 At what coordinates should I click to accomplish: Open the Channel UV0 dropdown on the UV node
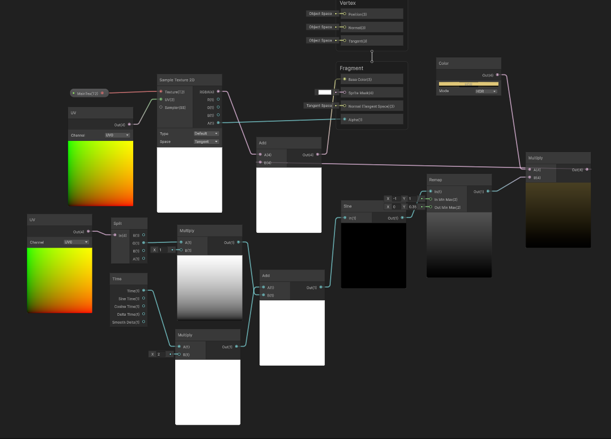pyautogui.click(x=118, y=135)
